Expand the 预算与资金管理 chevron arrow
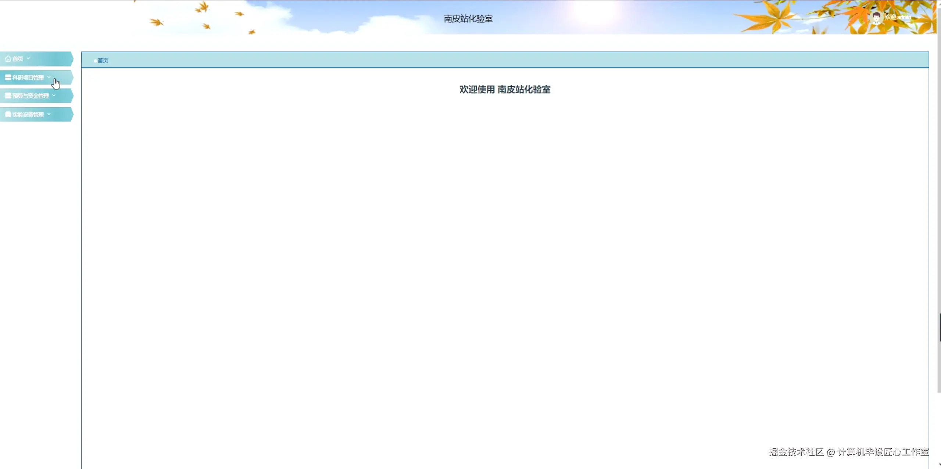Viewport: 941px width, 469px height. pos(54,96)
